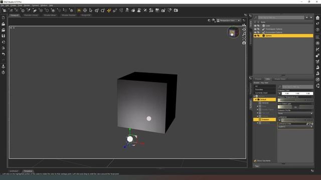Click the camera-shaped Render icon in top toolbar
The image size is (321, 180).
click(176, 10)
